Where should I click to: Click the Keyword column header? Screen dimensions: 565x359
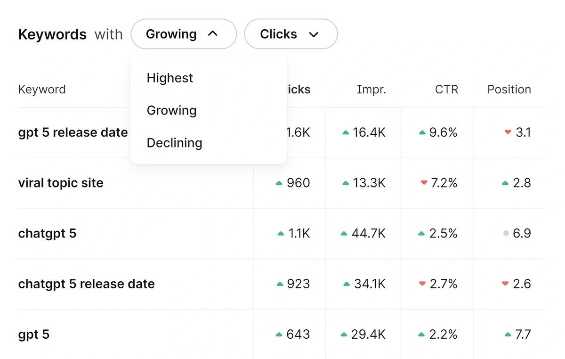click(42, 90)
